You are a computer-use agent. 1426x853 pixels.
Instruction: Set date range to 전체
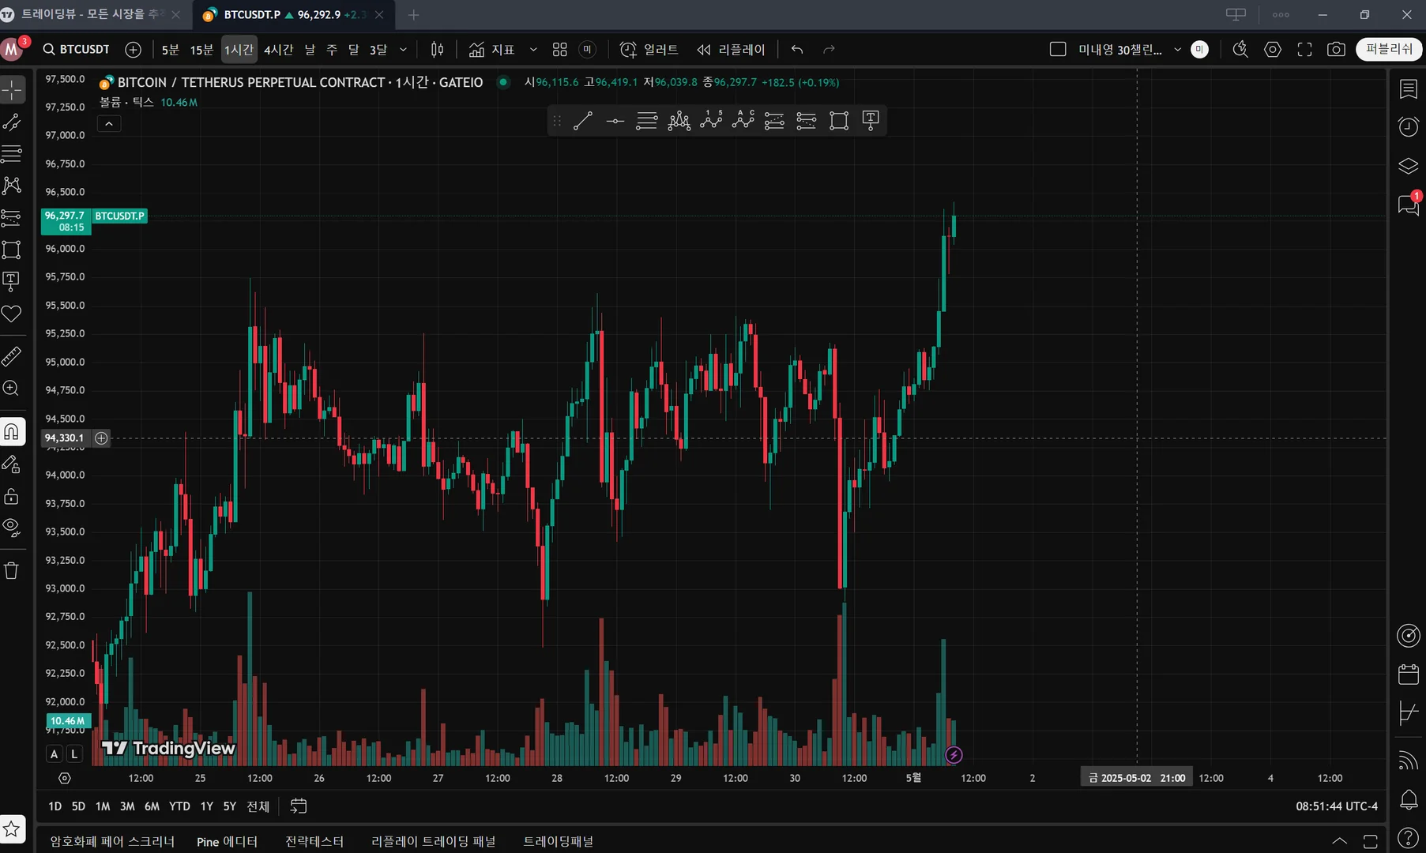click(258, 806)
